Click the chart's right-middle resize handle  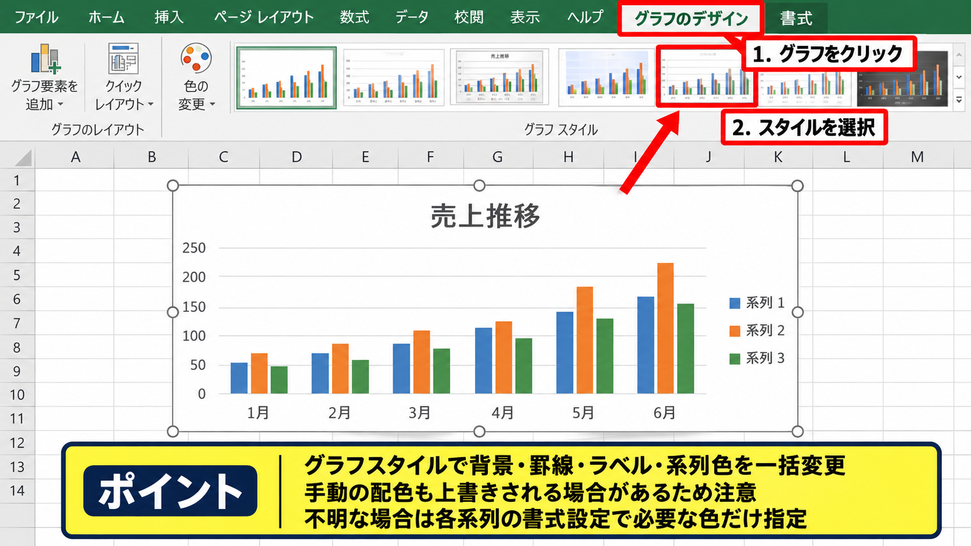point(797,312)
